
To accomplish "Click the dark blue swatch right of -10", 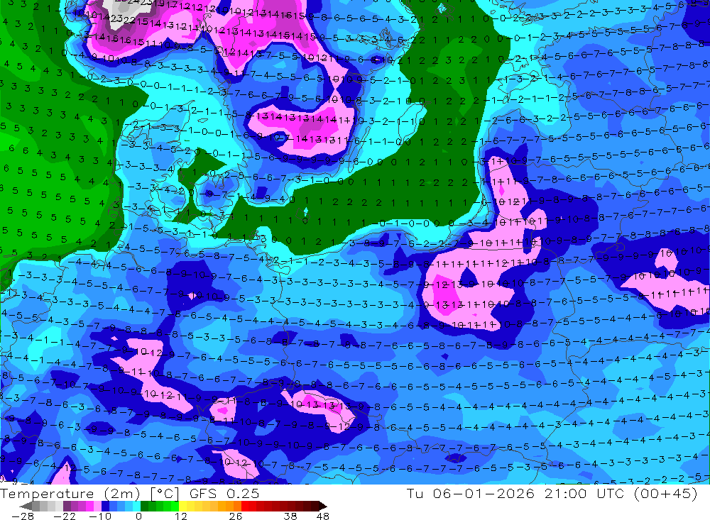I will click(x=105, y=506).
